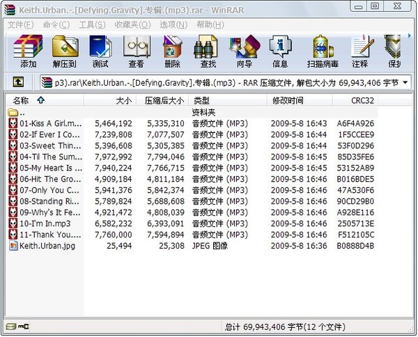Click the RAR archive icon in address bar

(x=47, y=83)
